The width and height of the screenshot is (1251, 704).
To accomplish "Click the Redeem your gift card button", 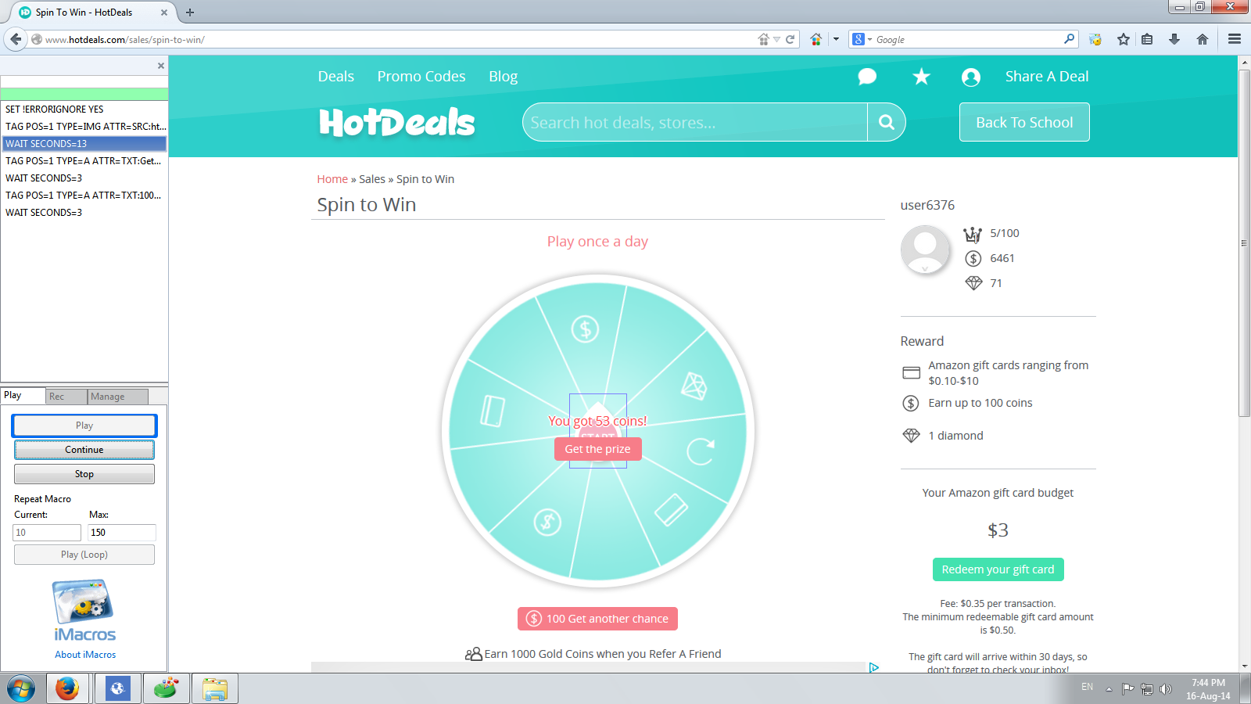I will [x=998, y=569].
